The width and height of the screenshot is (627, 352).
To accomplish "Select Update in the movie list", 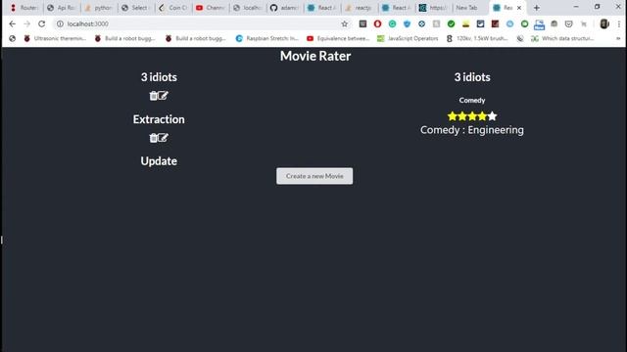I will pyautogui.click(x=159, y=161).
